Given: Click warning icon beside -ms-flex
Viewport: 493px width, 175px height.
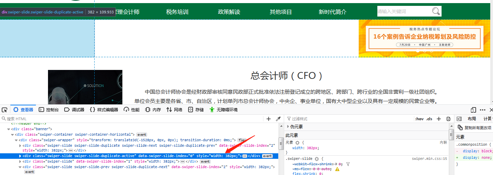Looking at the screenshot, I should pyautogui.click(x=337, y=169).
